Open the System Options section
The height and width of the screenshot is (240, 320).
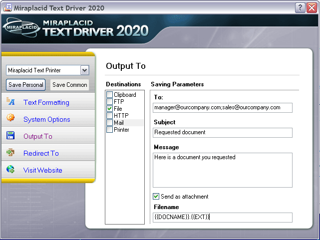point(47,119)
